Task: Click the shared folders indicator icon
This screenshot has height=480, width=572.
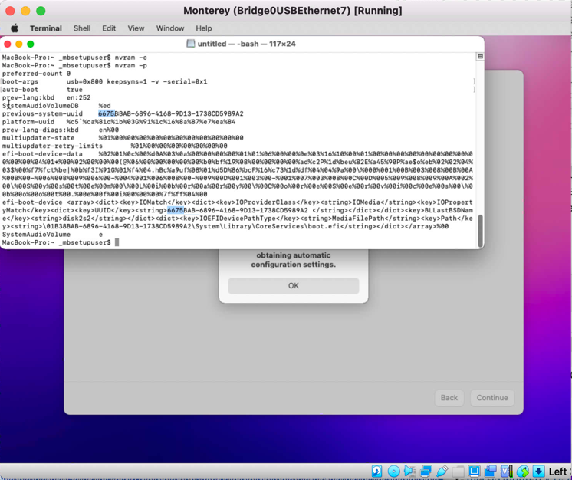Action: click(459, 471)
